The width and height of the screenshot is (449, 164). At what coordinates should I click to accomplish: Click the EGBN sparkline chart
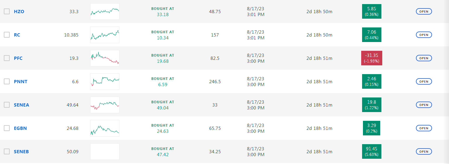(105, 128)
